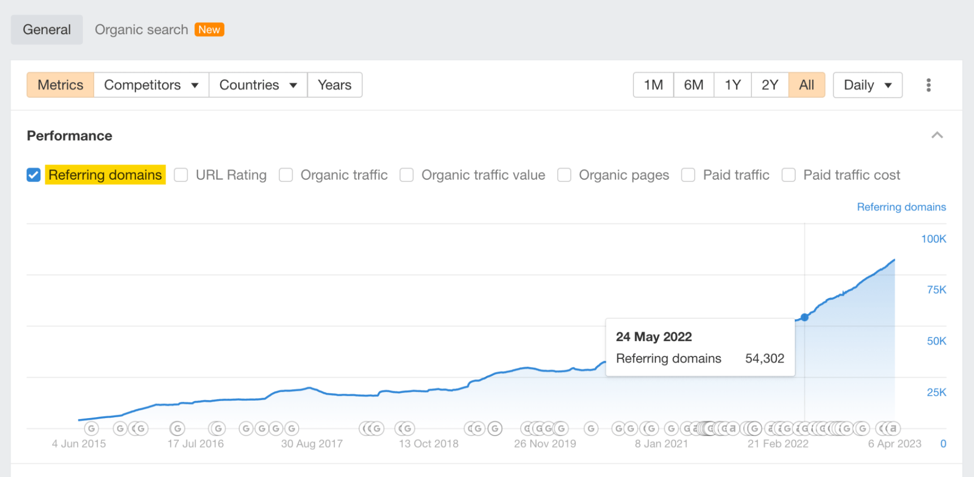Click the Google update marker near 4 Jun 2015
The image size is (974, 477).
(x=92, y=428)
